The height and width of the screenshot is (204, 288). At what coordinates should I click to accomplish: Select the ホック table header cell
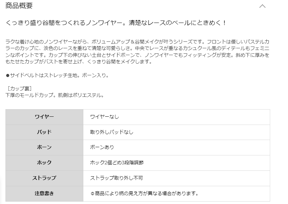point(45,163)
